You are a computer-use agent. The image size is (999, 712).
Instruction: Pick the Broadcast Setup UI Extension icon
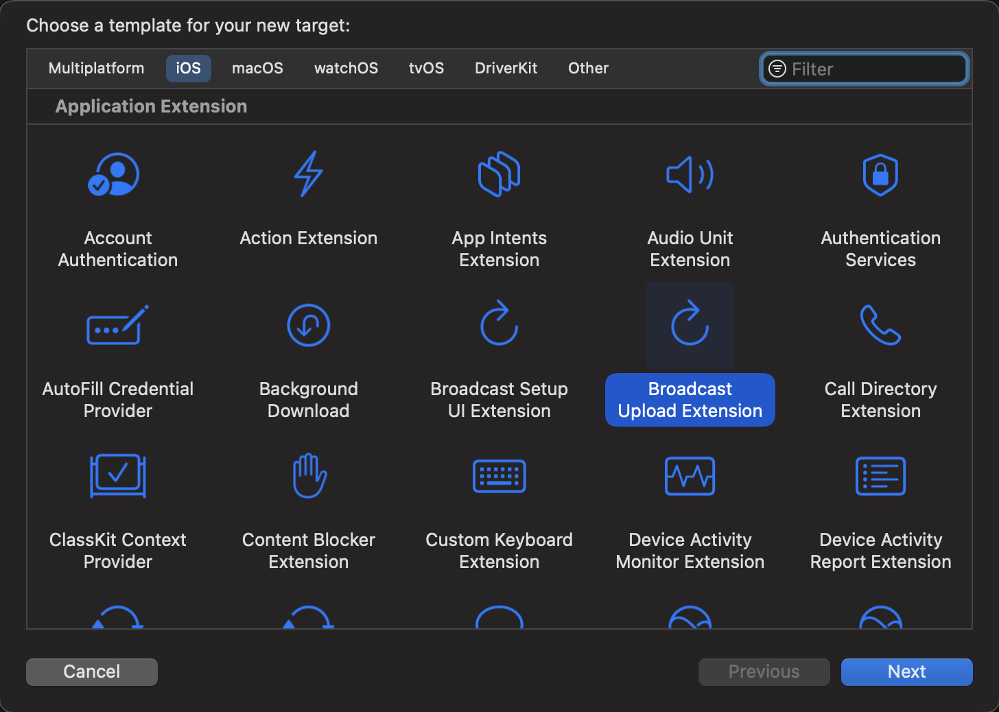[x=499, y=322]
